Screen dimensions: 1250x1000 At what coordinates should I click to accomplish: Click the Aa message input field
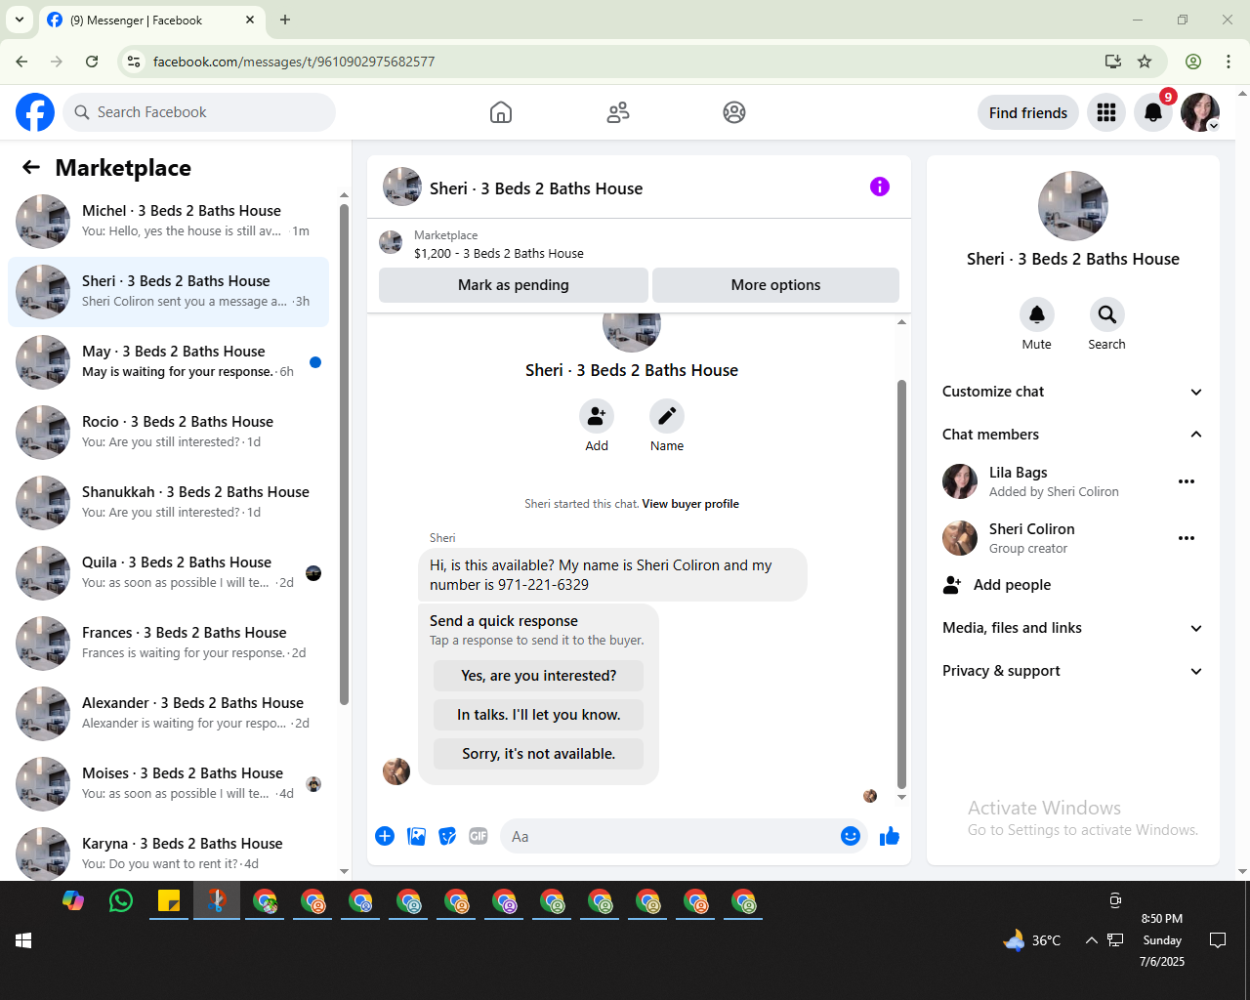pyautogui.click(x=669, y=836)
